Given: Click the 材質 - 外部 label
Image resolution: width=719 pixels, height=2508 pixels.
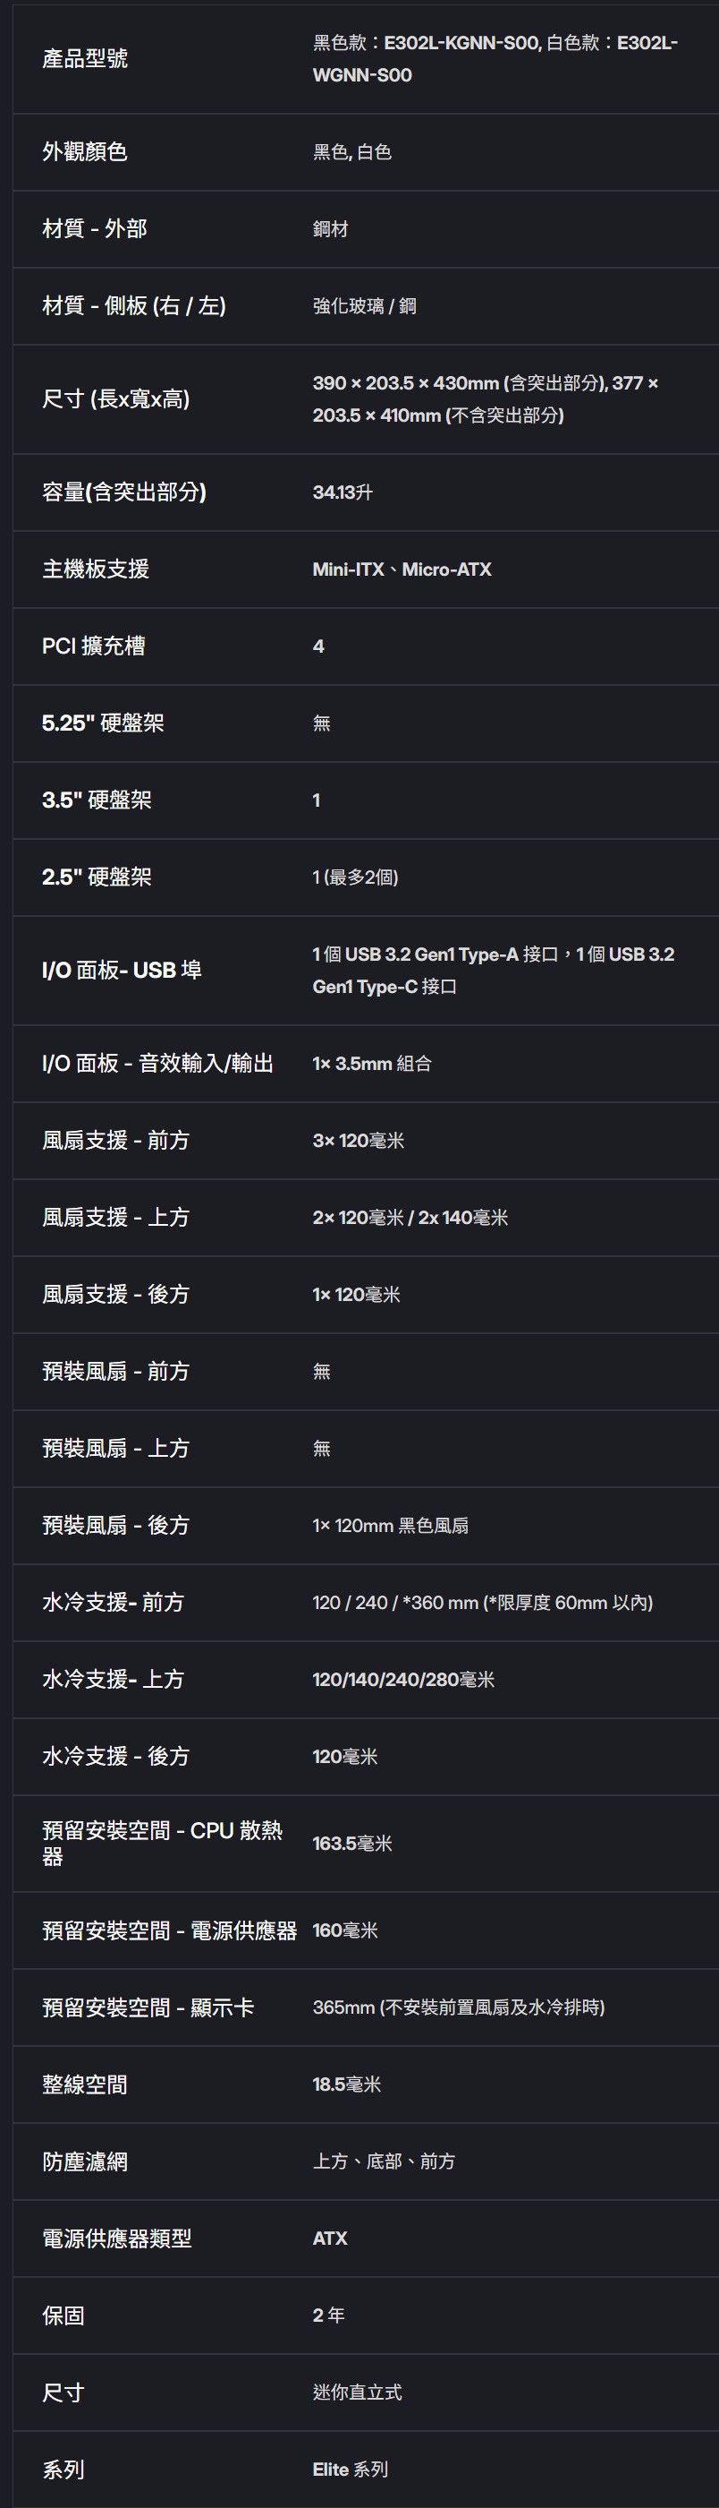Looking at the screenshot, I should pyautogui.click(x=95, y=229).
